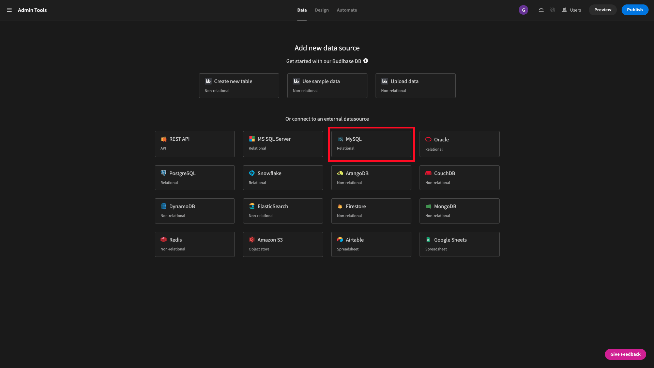
Task: Click the Airtable logo icon
Action: point(340,240)
